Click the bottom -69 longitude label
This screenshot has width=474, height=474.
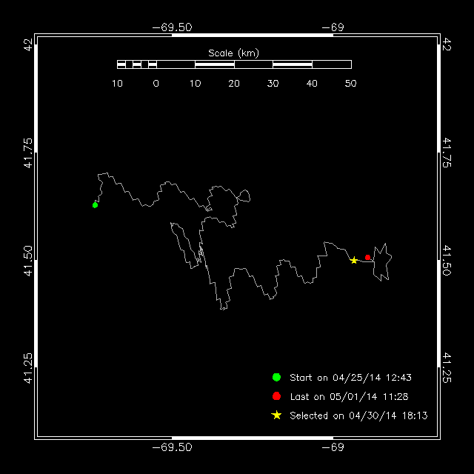click(336, 447)
